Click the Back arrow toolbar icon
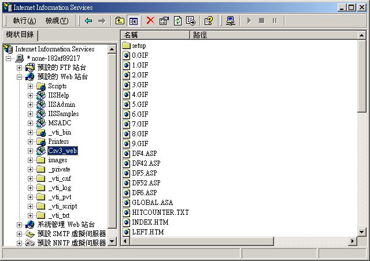This screenshot has width=370, height=261. (88, 21)
